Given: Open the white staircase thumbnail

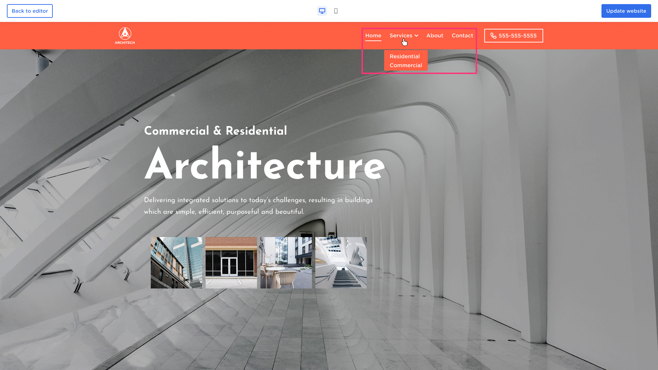Looking at the screenshot, I should click(341, 263).
